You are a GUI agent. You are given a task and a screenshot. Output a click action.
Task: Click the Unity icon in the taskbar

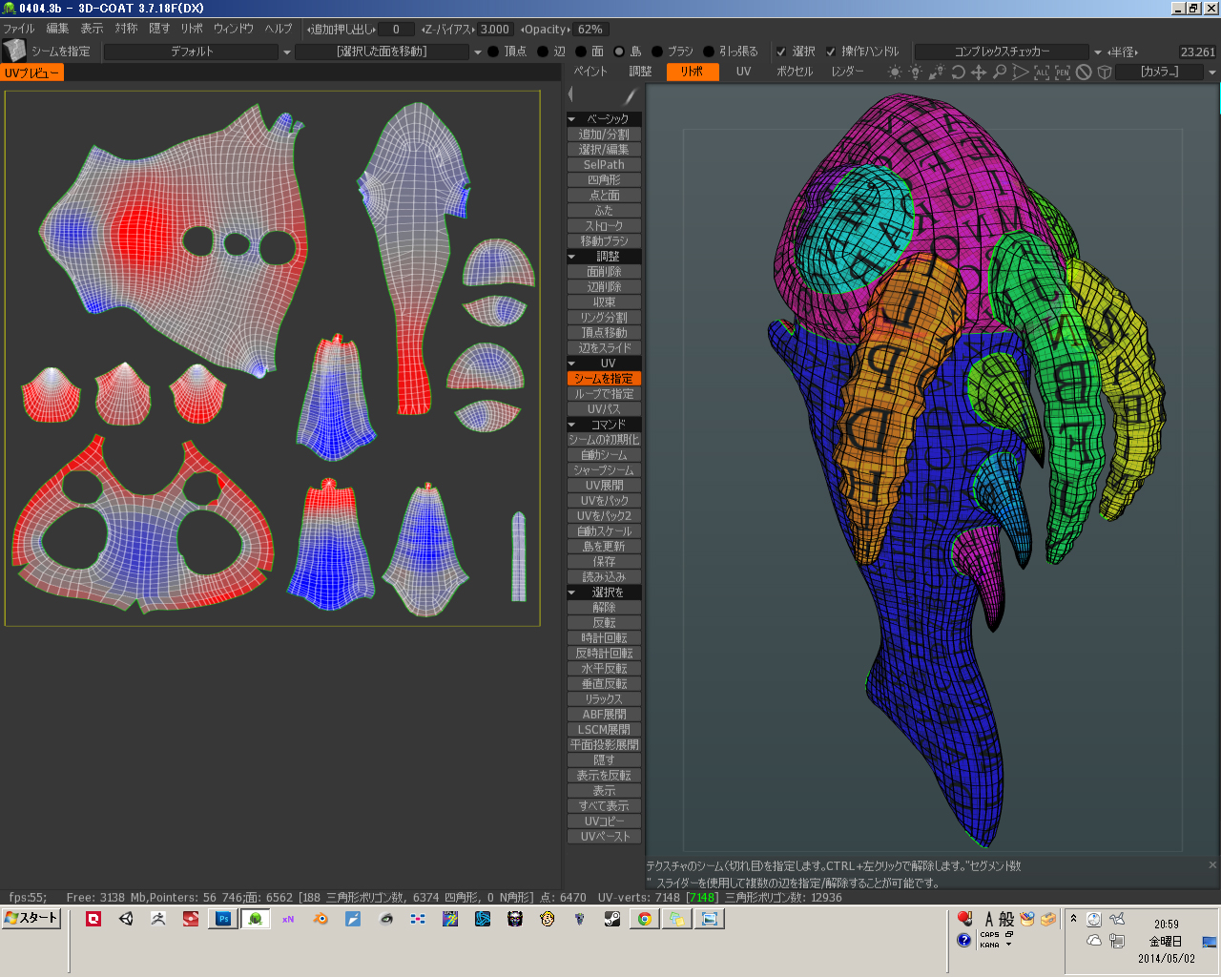coord(126,919)
